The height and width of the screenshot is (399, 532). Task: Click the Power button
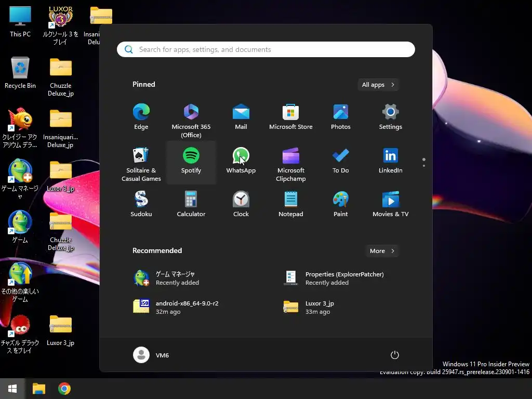pyautogui.click(x=395, y=355)
